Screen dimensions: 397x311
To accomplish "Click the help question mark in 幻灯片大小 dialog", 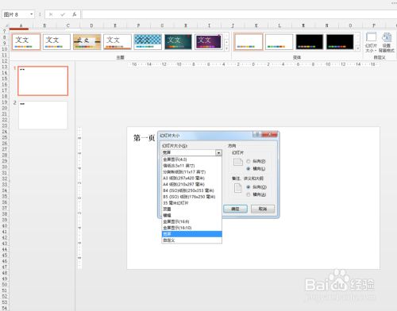I will click(x=256, y=135).
